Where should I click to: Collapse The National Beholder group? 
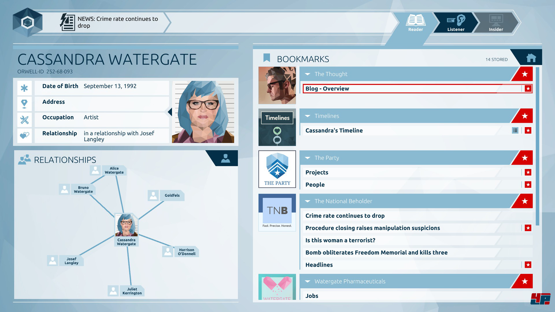(x=308, y=201)
